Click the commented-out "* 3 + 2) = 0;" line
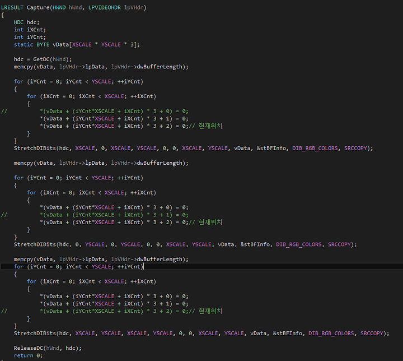Image resolution: width=403 pixels, height=361 pixels. click(114, 311)
